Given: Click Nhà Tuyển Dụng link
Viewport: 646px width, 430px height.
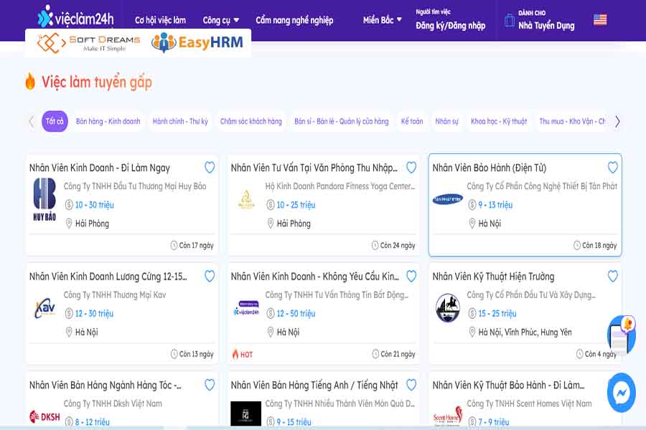Looking at the screenshot, I should [x=546, y=26].
